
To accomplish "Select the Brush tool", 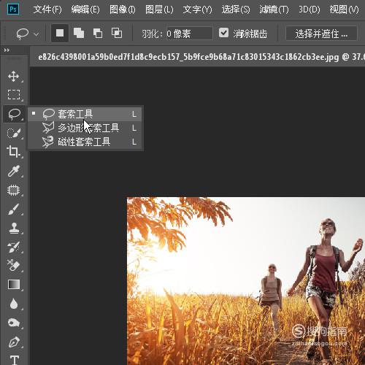I will [x=14, y=210].
